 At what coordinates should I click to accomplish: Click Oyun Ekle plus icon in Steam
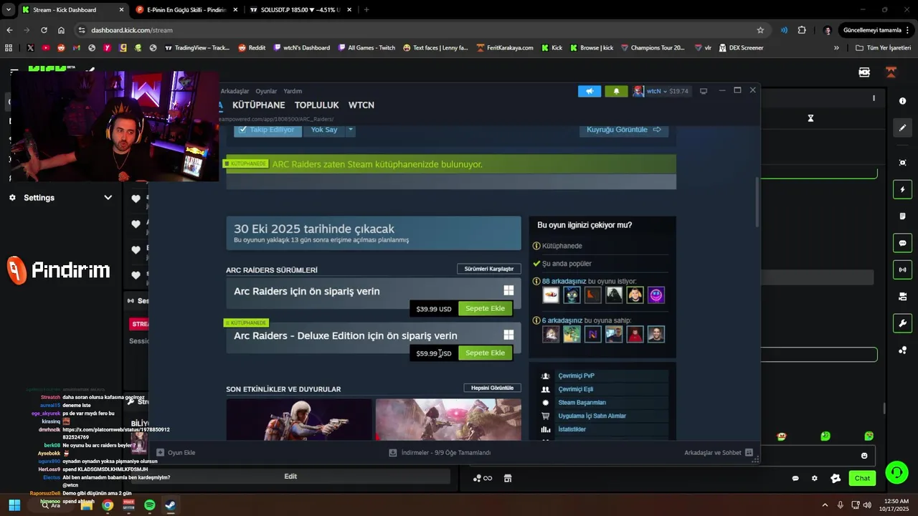point(161,453)
